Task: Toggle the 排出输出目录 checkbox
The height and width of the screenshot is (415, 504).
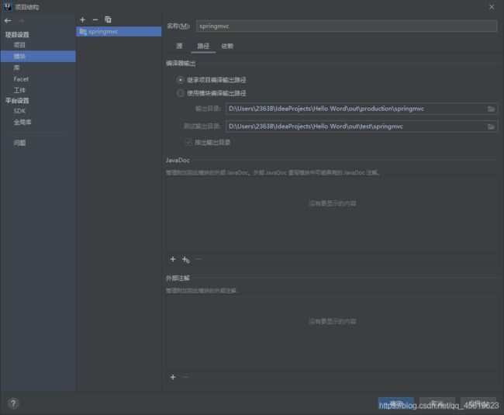Action: point(188,142)
